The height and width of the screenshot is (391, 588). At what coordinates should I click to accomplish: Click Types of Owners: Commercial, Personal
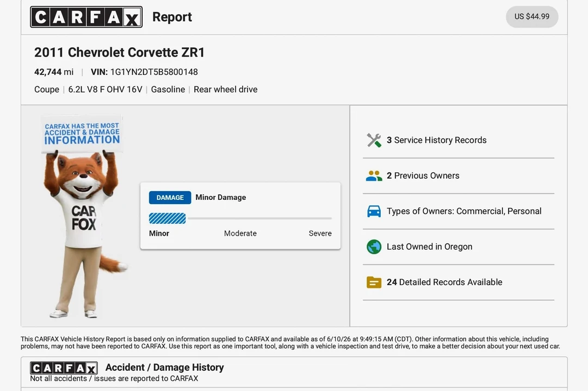pos(464,211)
